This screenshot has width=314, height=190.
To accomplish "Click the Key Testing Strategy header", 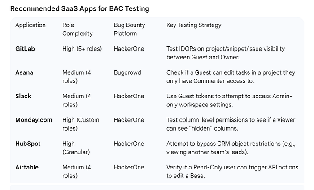I will click(194, 25).
